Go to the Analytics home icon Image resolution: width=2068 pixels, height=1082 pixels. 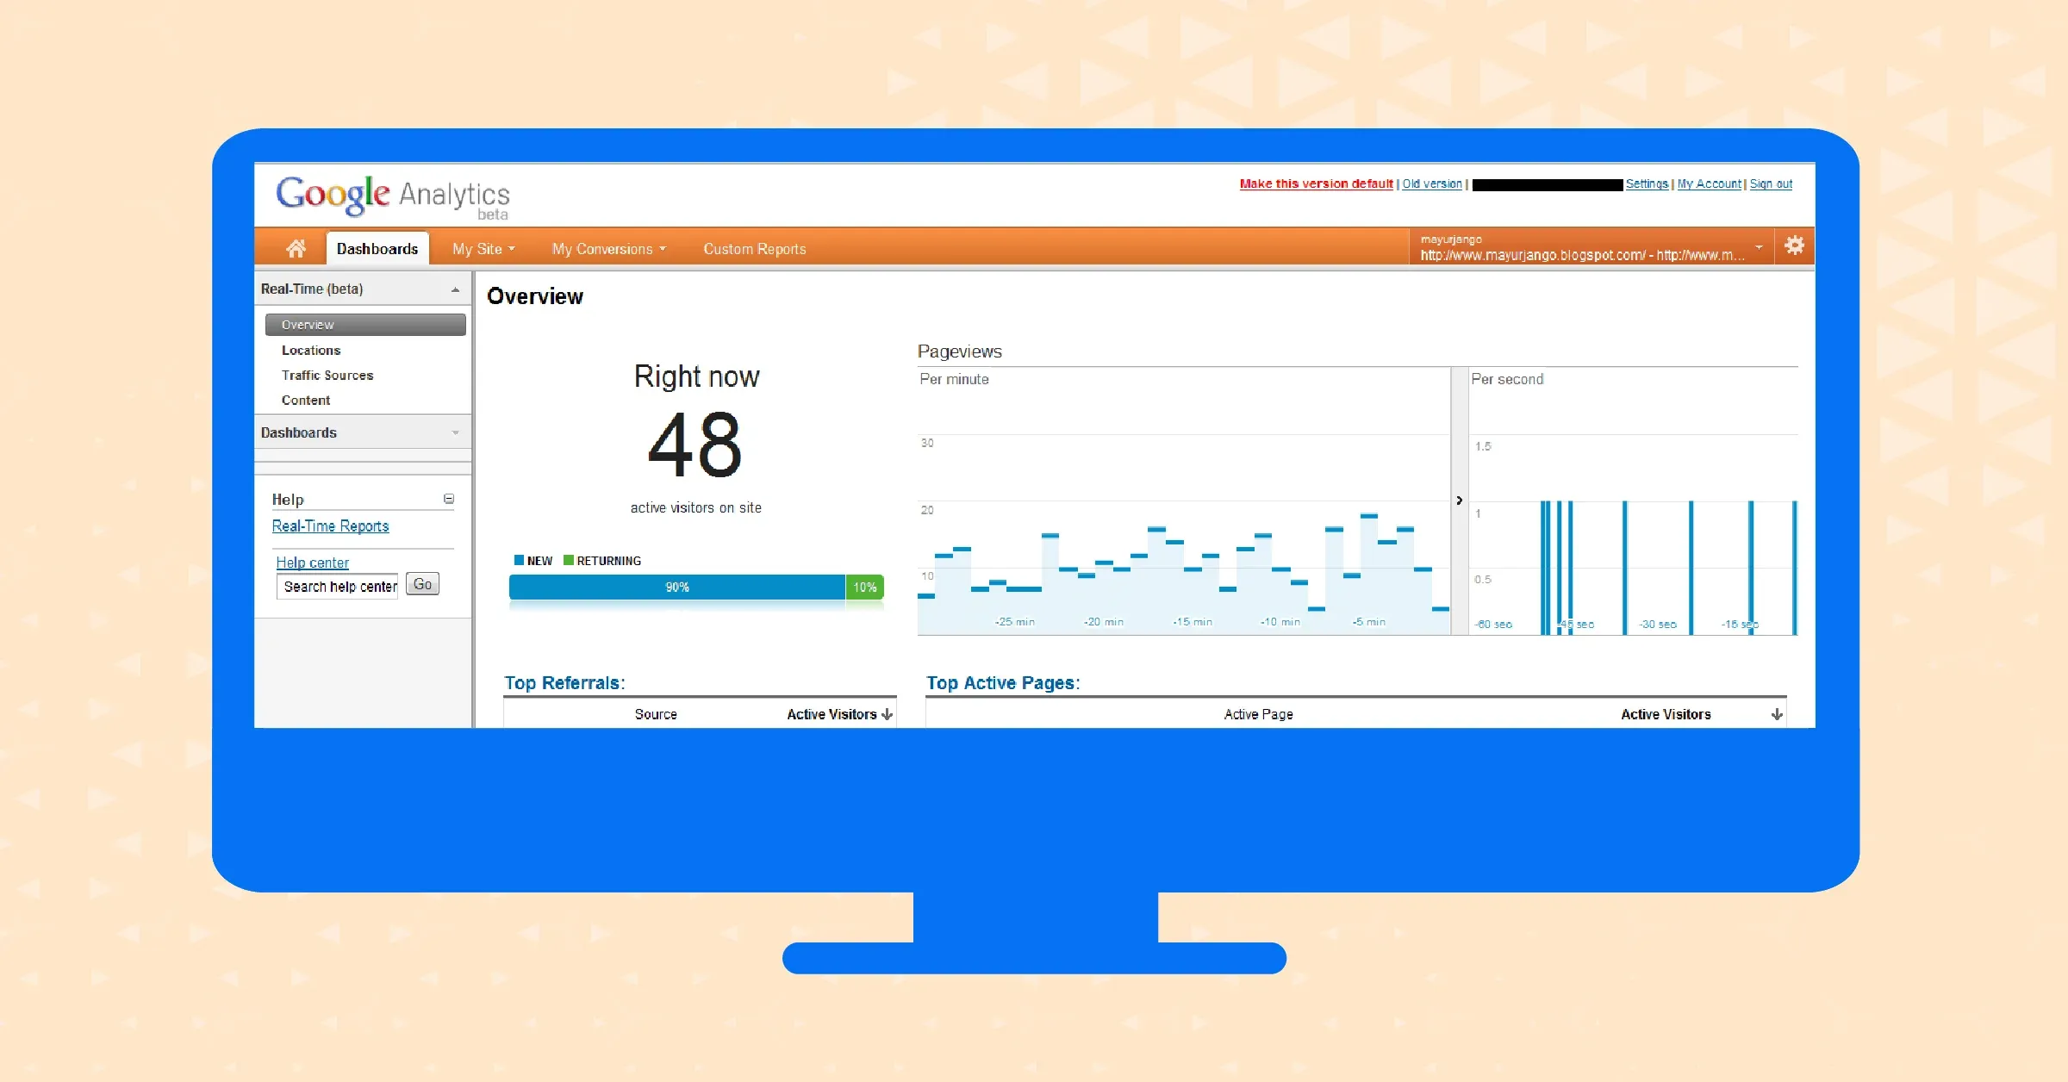(x=296, y=248)
